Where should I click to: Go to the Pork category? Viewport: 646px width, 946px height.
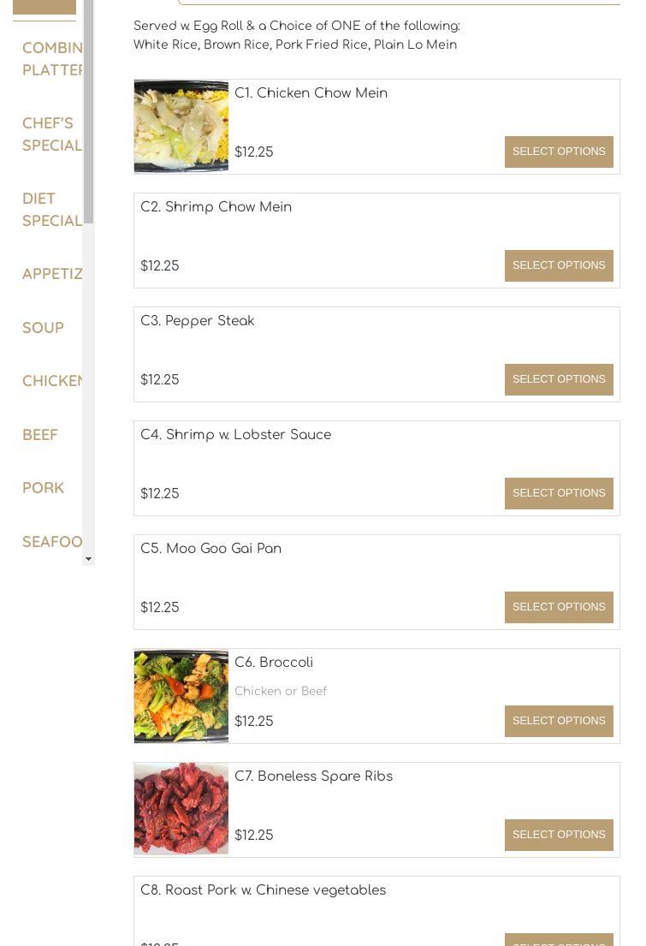tap(43, 488)
